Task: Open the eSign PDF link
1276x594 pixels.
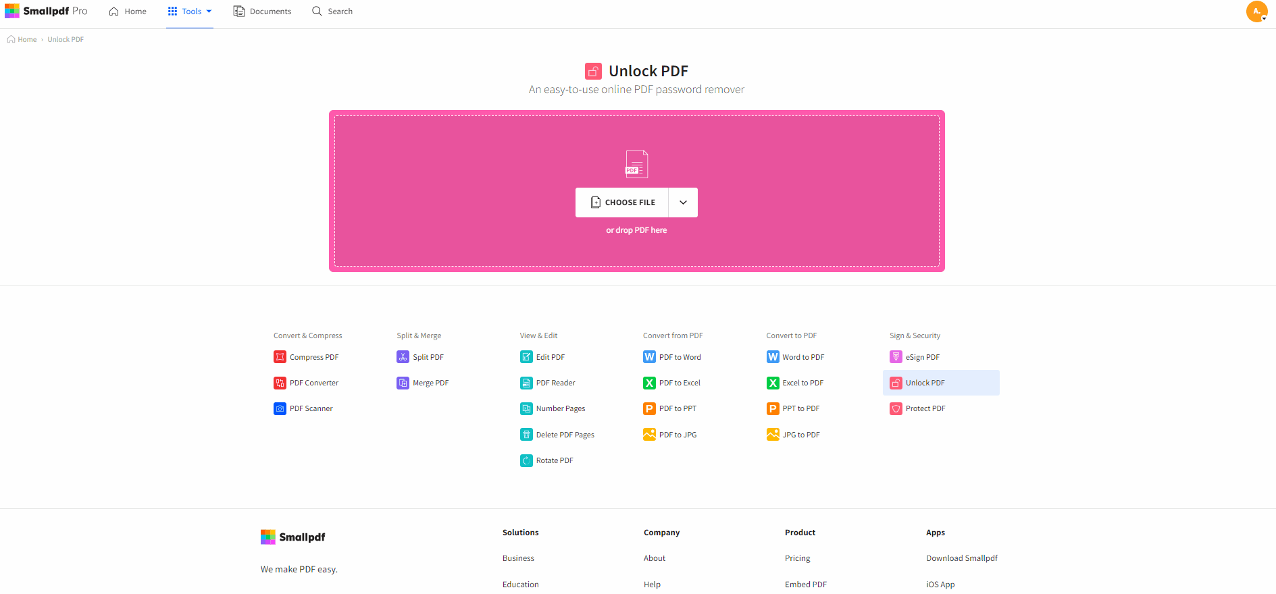Action: pos(923,357)
